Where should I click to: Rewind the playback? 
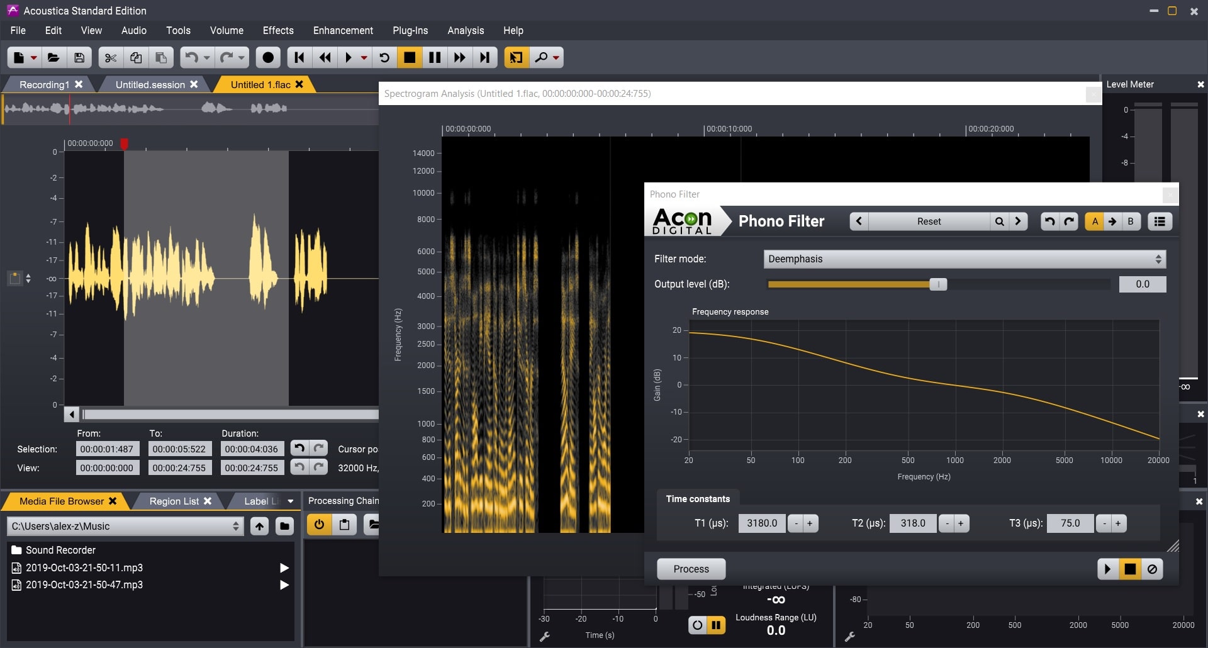(x=325, y=57)
